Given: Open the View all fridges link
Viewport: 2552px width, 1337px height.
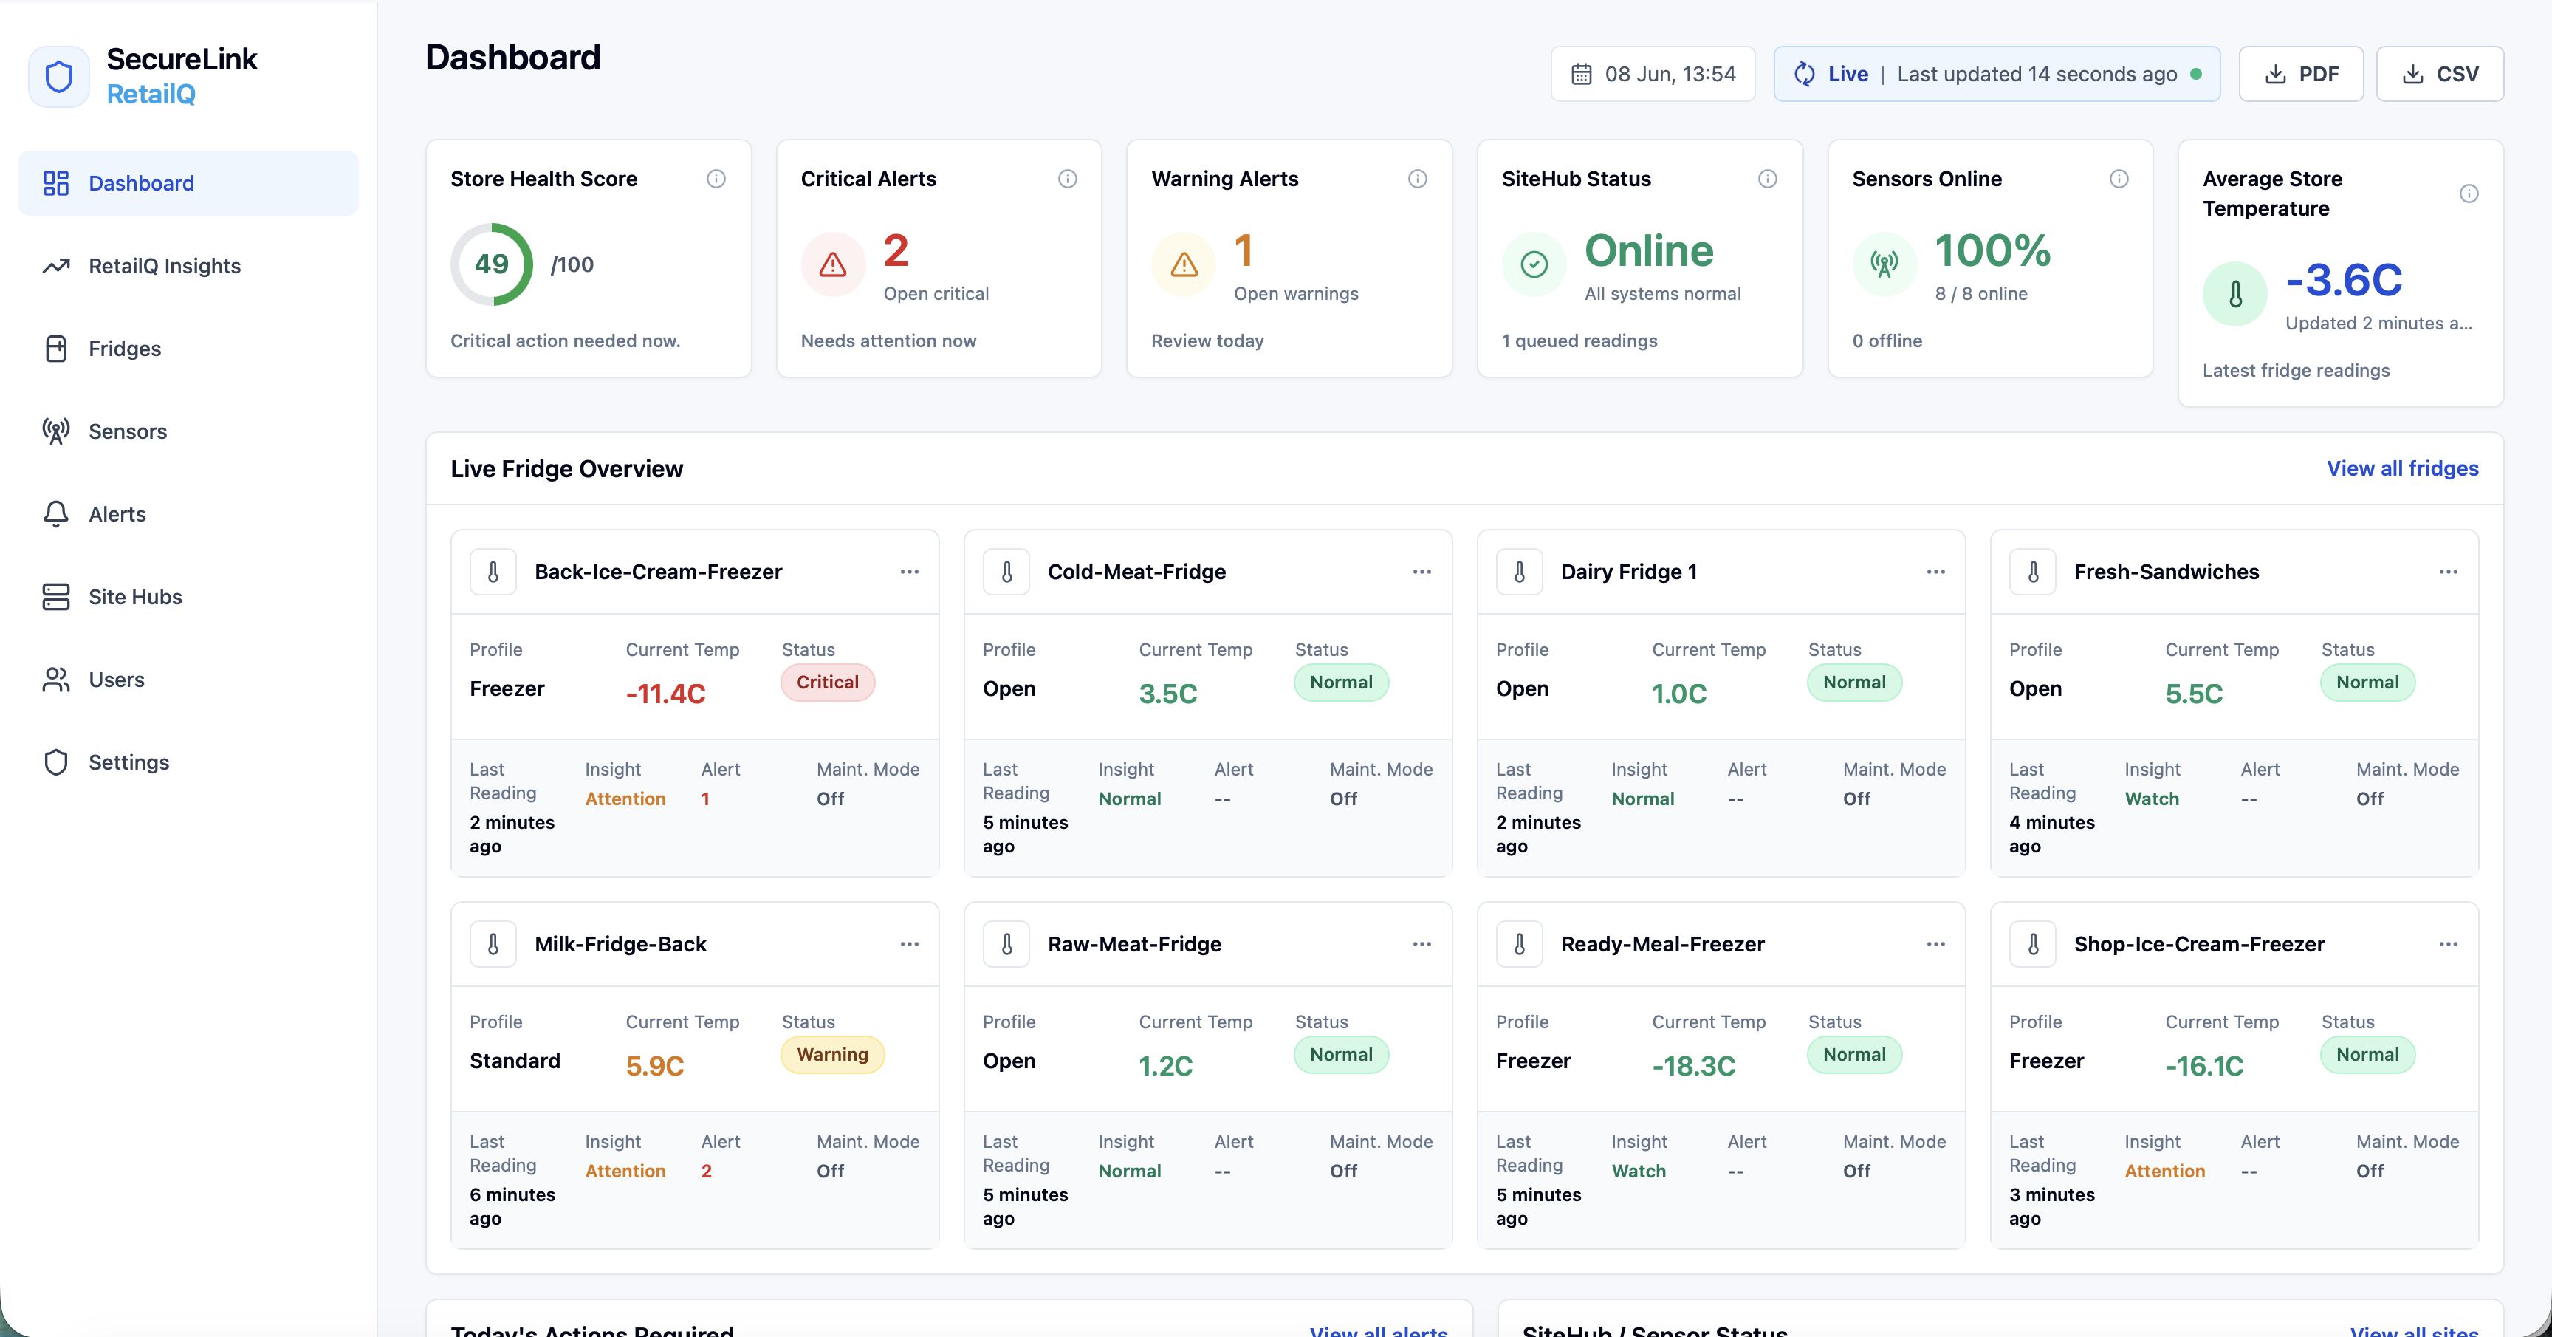Looking at the screenshot, I should (2402, 469).
